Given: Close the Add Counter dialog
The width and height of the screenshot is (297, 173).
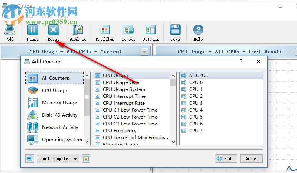Looking at the screenshot, I should [258, 61].
